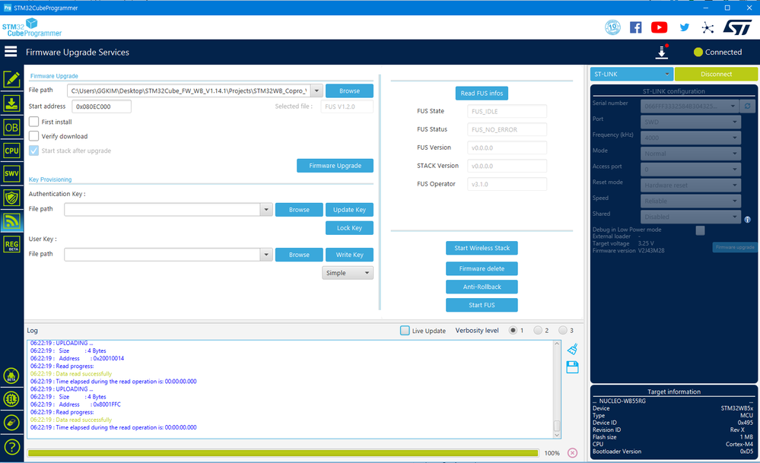
Task: Open the hamburger main menu
Action: click(11, 52)
